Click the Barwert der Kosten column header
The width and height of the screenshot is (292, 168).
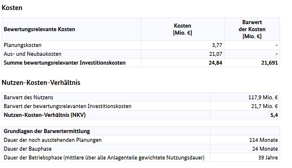[252, 29]
